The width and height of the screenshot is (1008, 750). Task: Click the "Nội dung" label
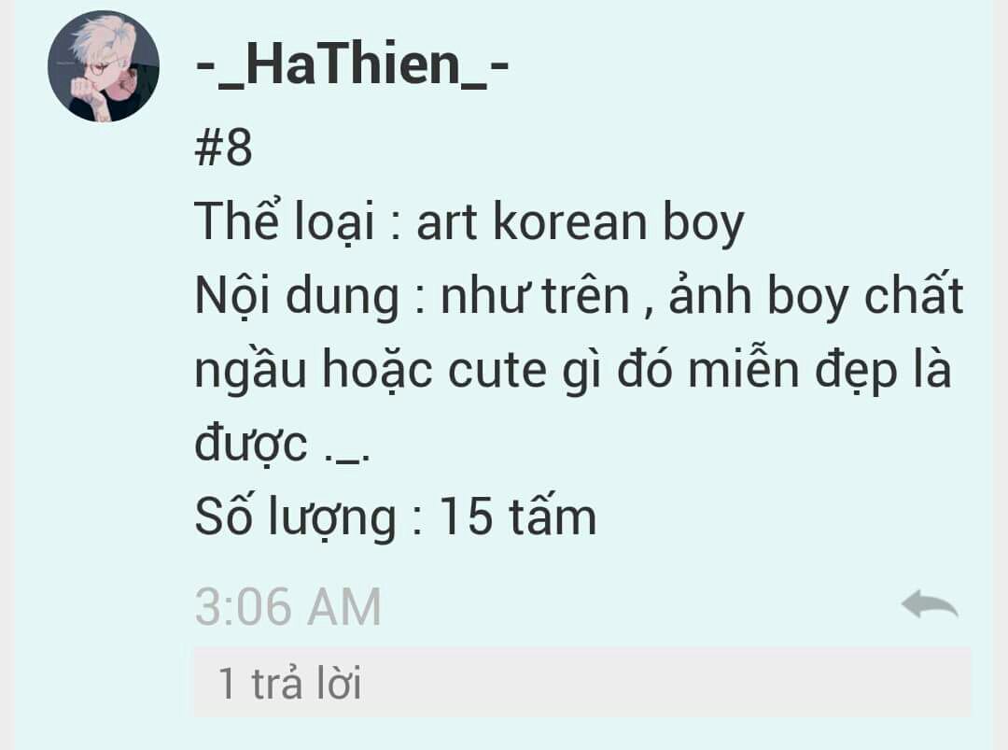pos(297,296)
